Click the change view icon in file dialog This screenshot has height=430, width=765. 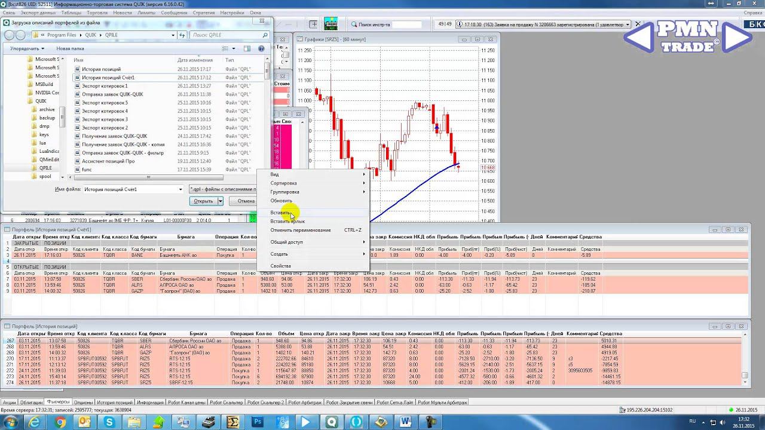[x=225, y=48]
